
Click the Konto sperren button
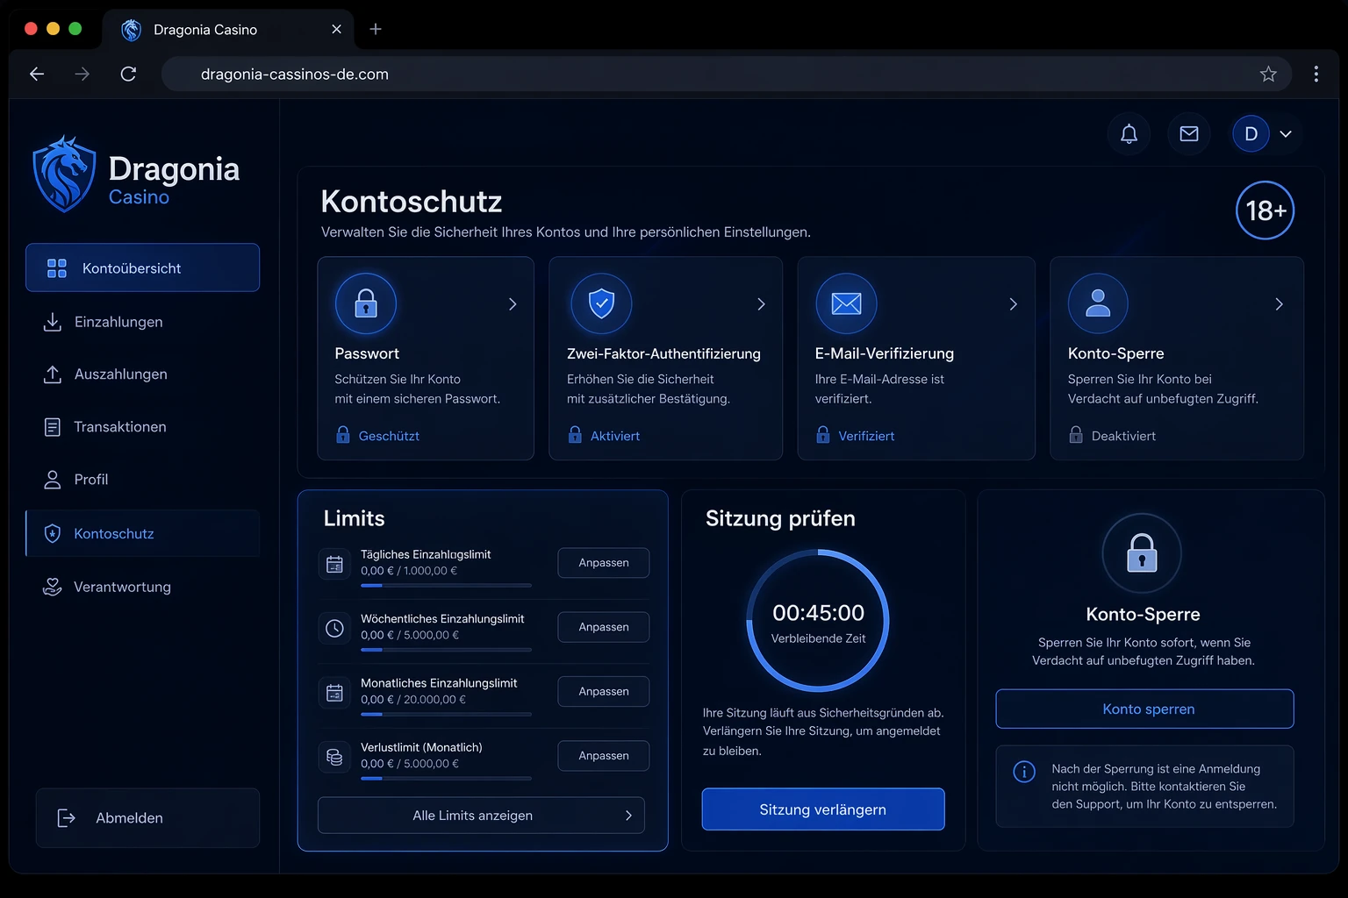point(1144,709)
